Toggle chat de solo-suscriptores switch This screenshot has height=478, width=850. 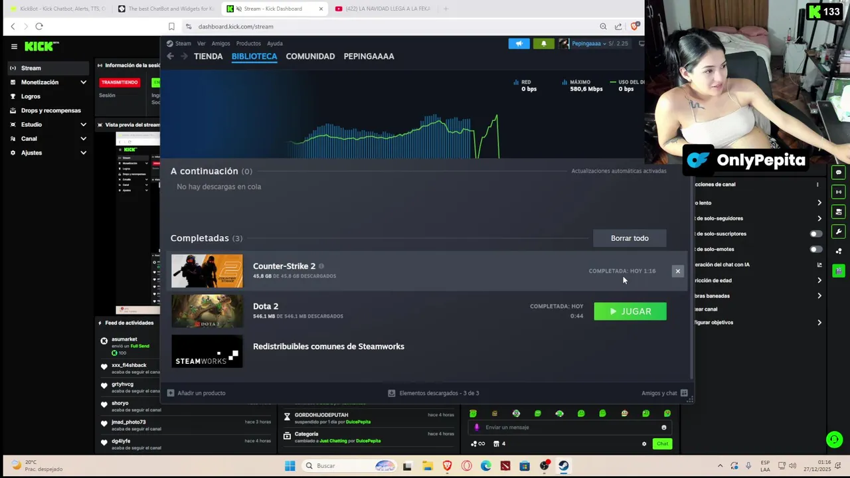815,234
